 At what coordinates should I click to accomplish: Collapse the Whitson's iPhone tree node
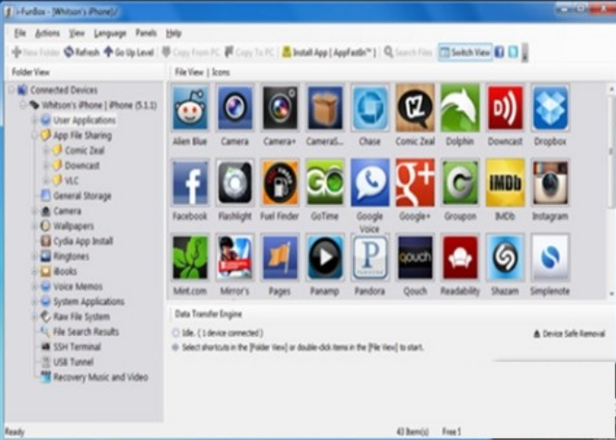tap(23, 105)
